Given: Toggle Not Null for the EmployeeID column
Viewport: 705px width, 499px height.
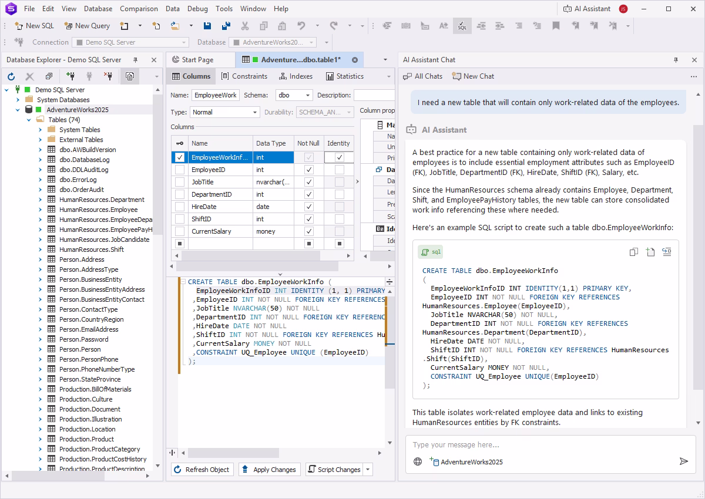Looking at the screenshot, I should pos(309,170).
